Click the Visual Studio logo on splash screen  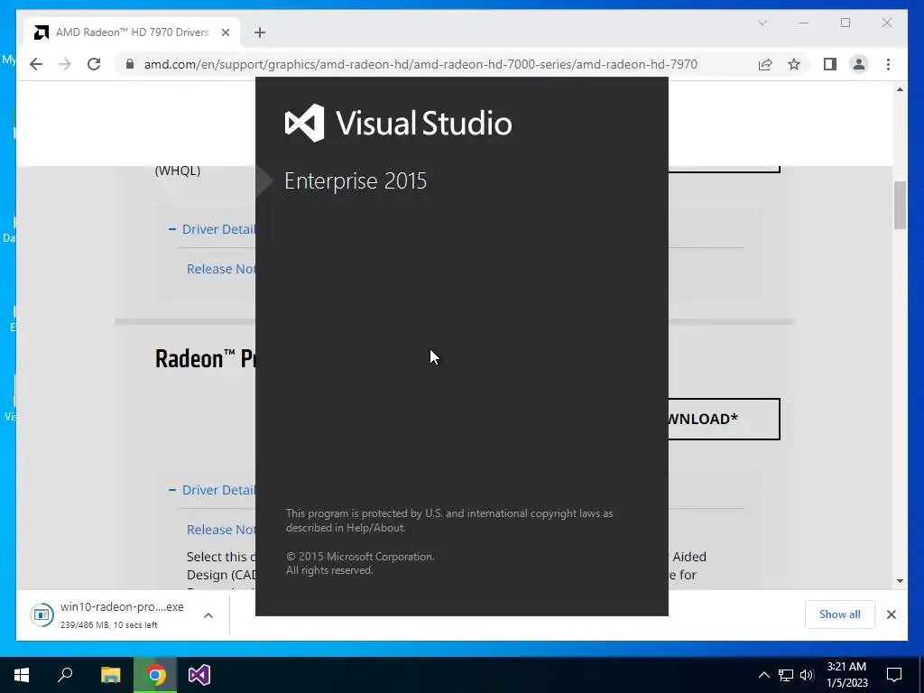[x=305, y=123]
